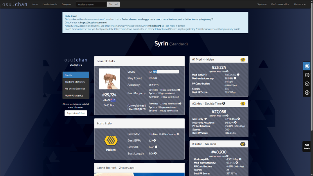Open Leaderboards in top navigation
Screen dimensions: 313x176
click(50, 4)
